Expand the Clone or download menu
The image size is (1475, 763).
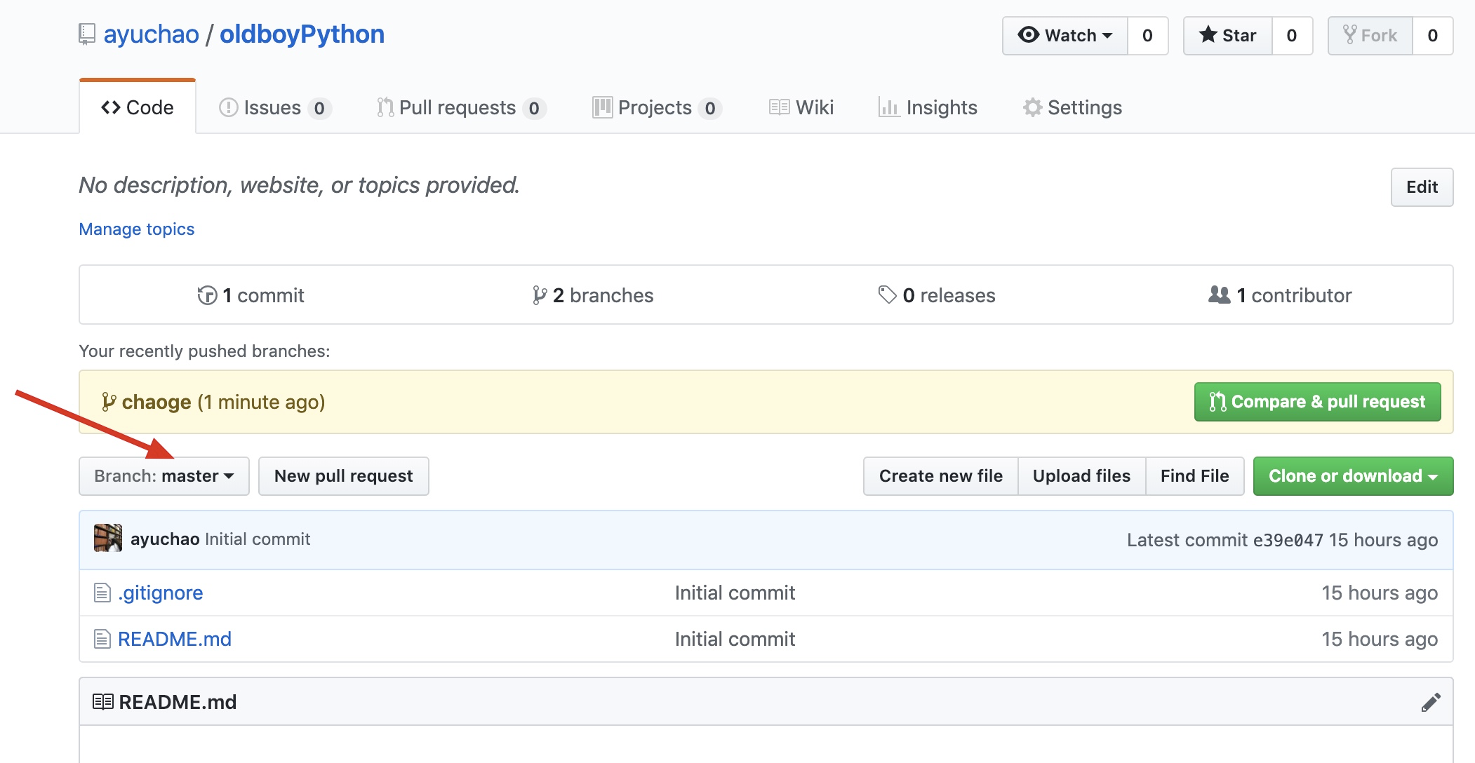click(x=1353, y=476)
